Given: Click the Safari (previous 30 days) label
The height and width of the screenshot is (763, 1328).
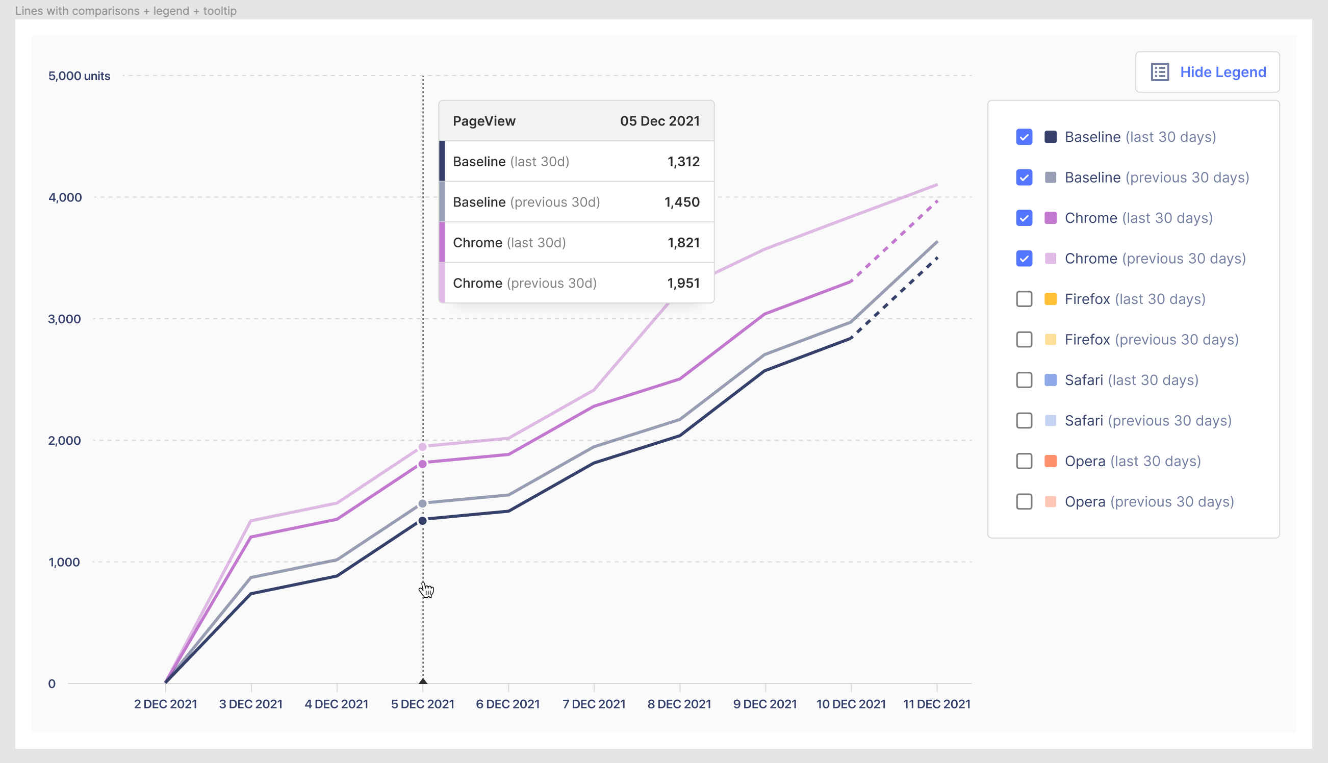Looking at the screenshot, I should tap(1147, 421).
